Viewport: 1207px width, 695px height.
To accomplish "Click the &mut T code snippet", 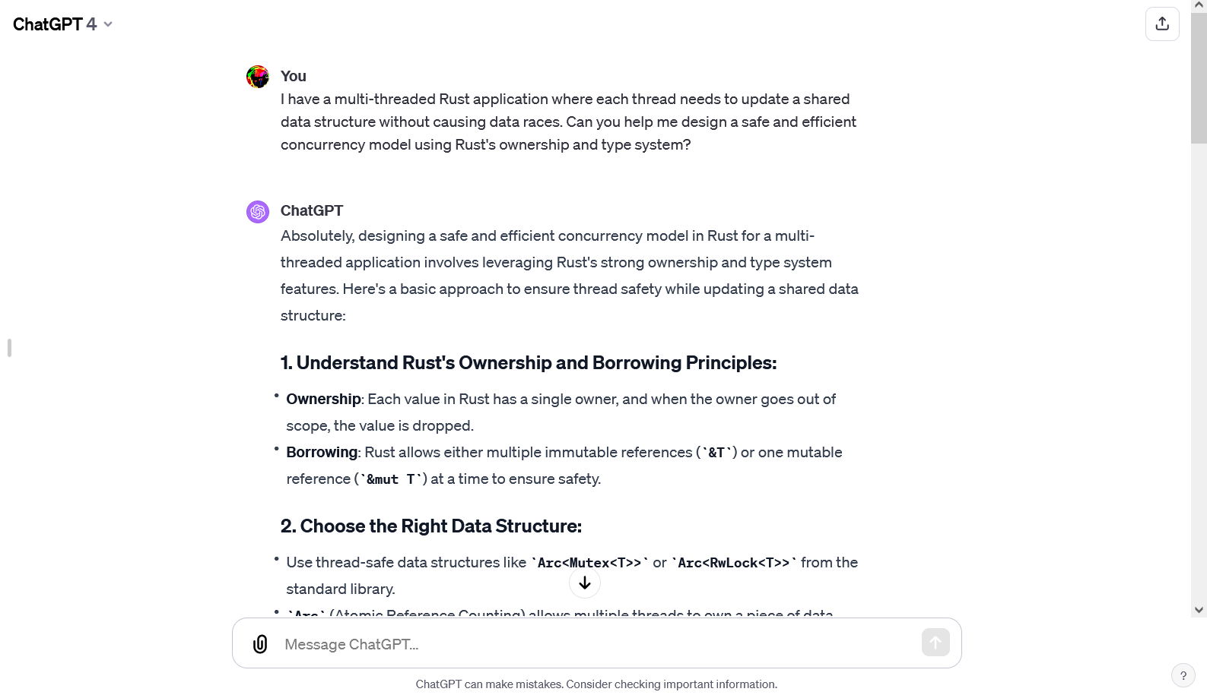I will pos(391,479).
